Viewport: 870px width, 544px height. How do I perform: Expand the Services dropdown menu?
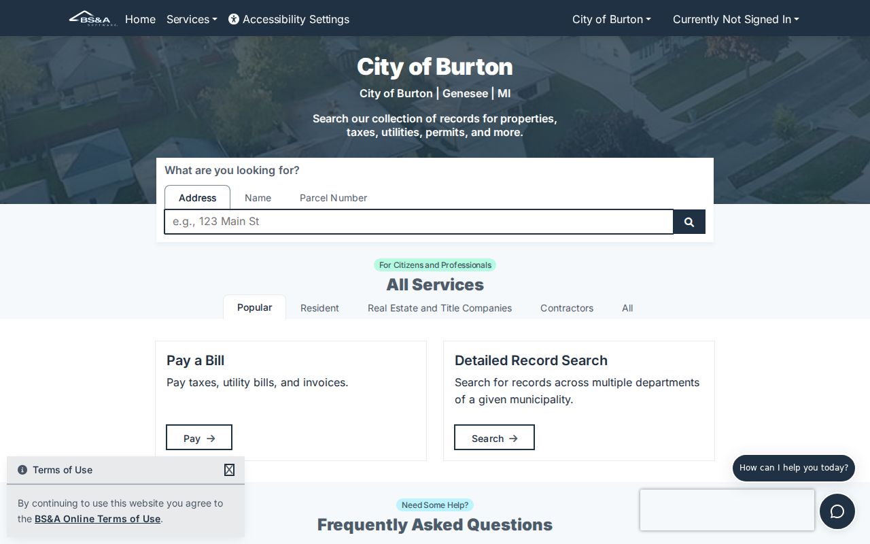coord(192,19)
